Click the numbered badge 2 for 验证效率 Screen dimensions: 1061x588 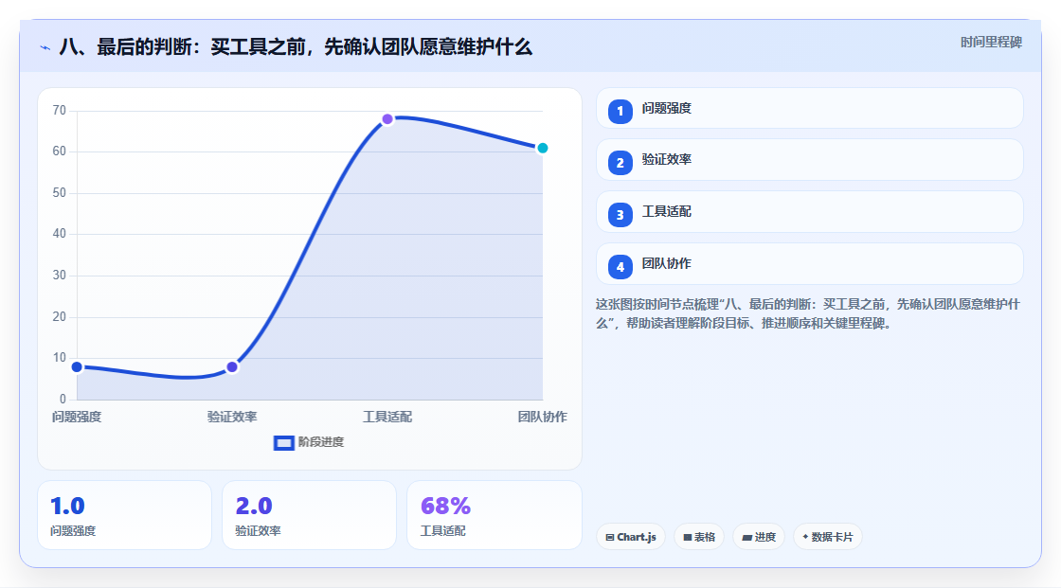(x=620, y=163)
